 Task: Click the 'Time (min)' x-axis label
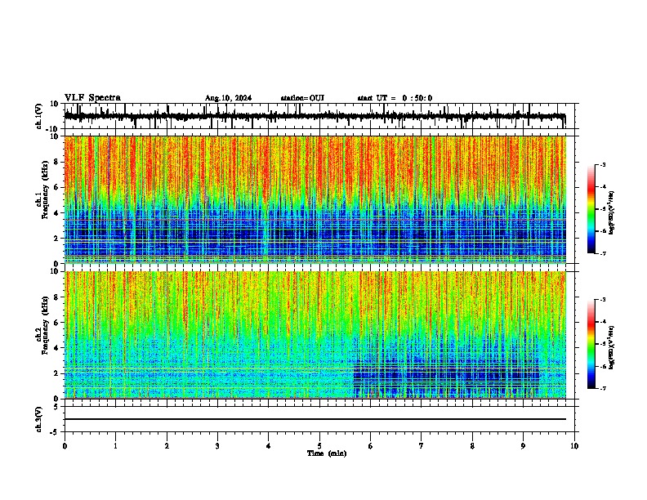[x=327, y=453]
